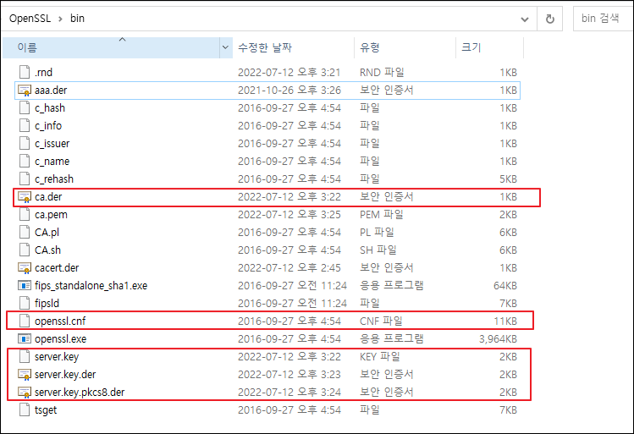The height and width of the screenshot is (434, 634).
Task: Select the file name server.key.der
Action: coord(65,375)
